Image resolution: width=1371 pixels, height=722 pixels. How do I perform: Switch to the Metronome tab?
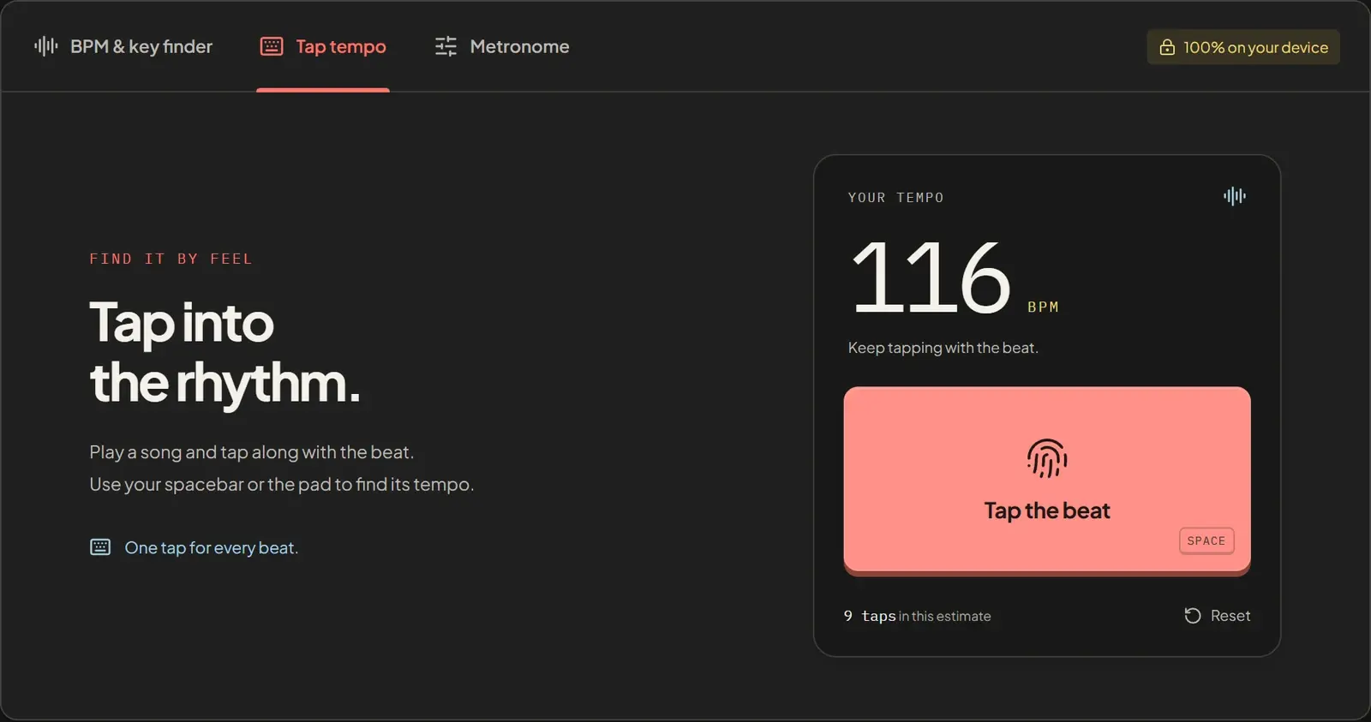click(x=501, y=46)
